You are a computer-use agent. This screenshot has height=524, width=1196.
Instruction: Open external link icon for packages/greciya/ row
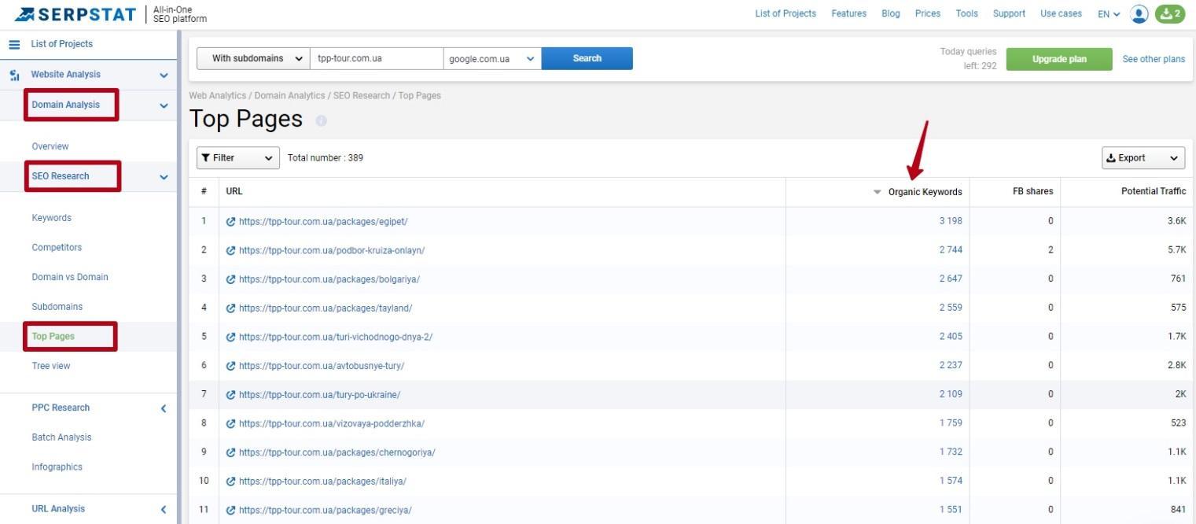pyautogui.click(x=230, y=510)
